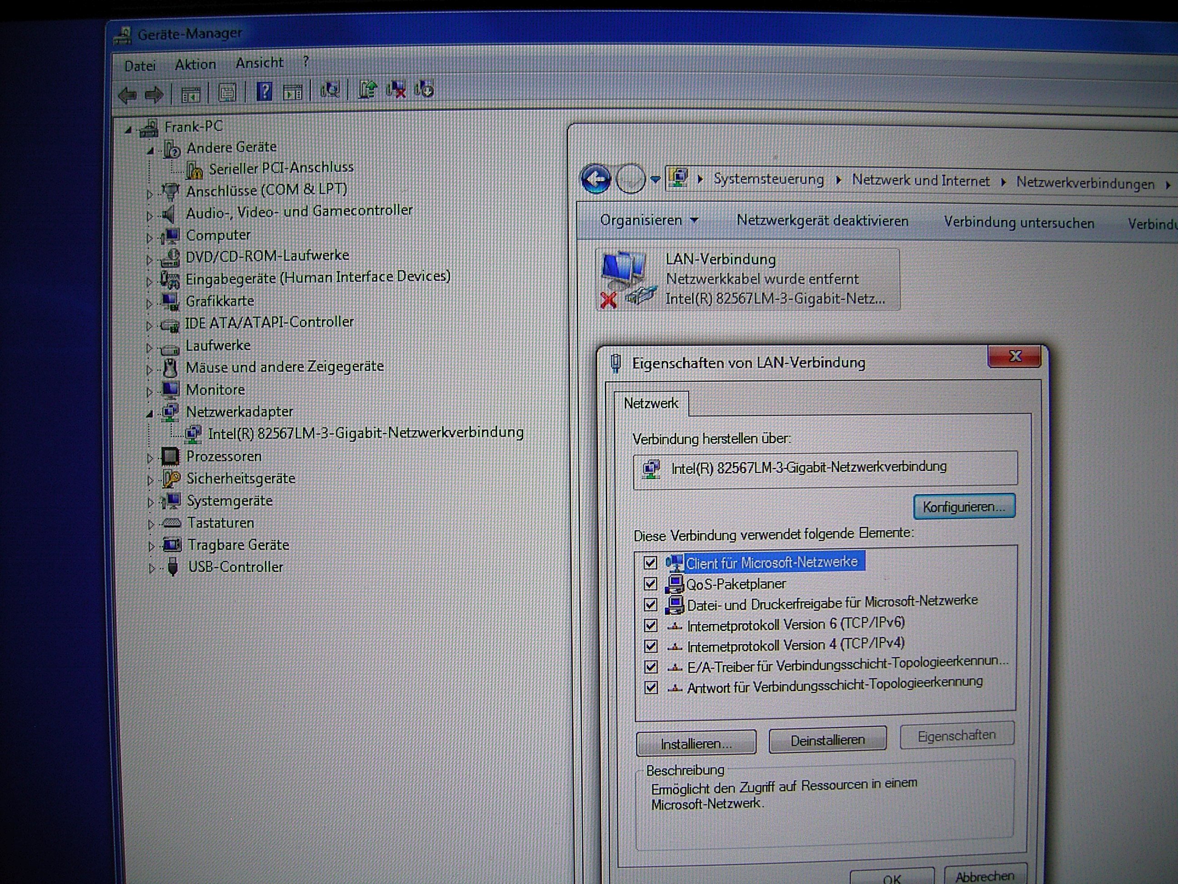Click the show/hide console tree icon

tap(191, 94)
